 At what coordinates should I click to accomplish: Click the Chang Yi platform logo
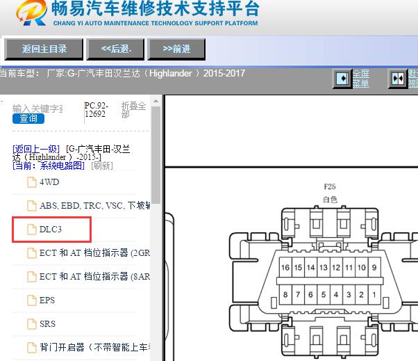(x=31, y=13)
